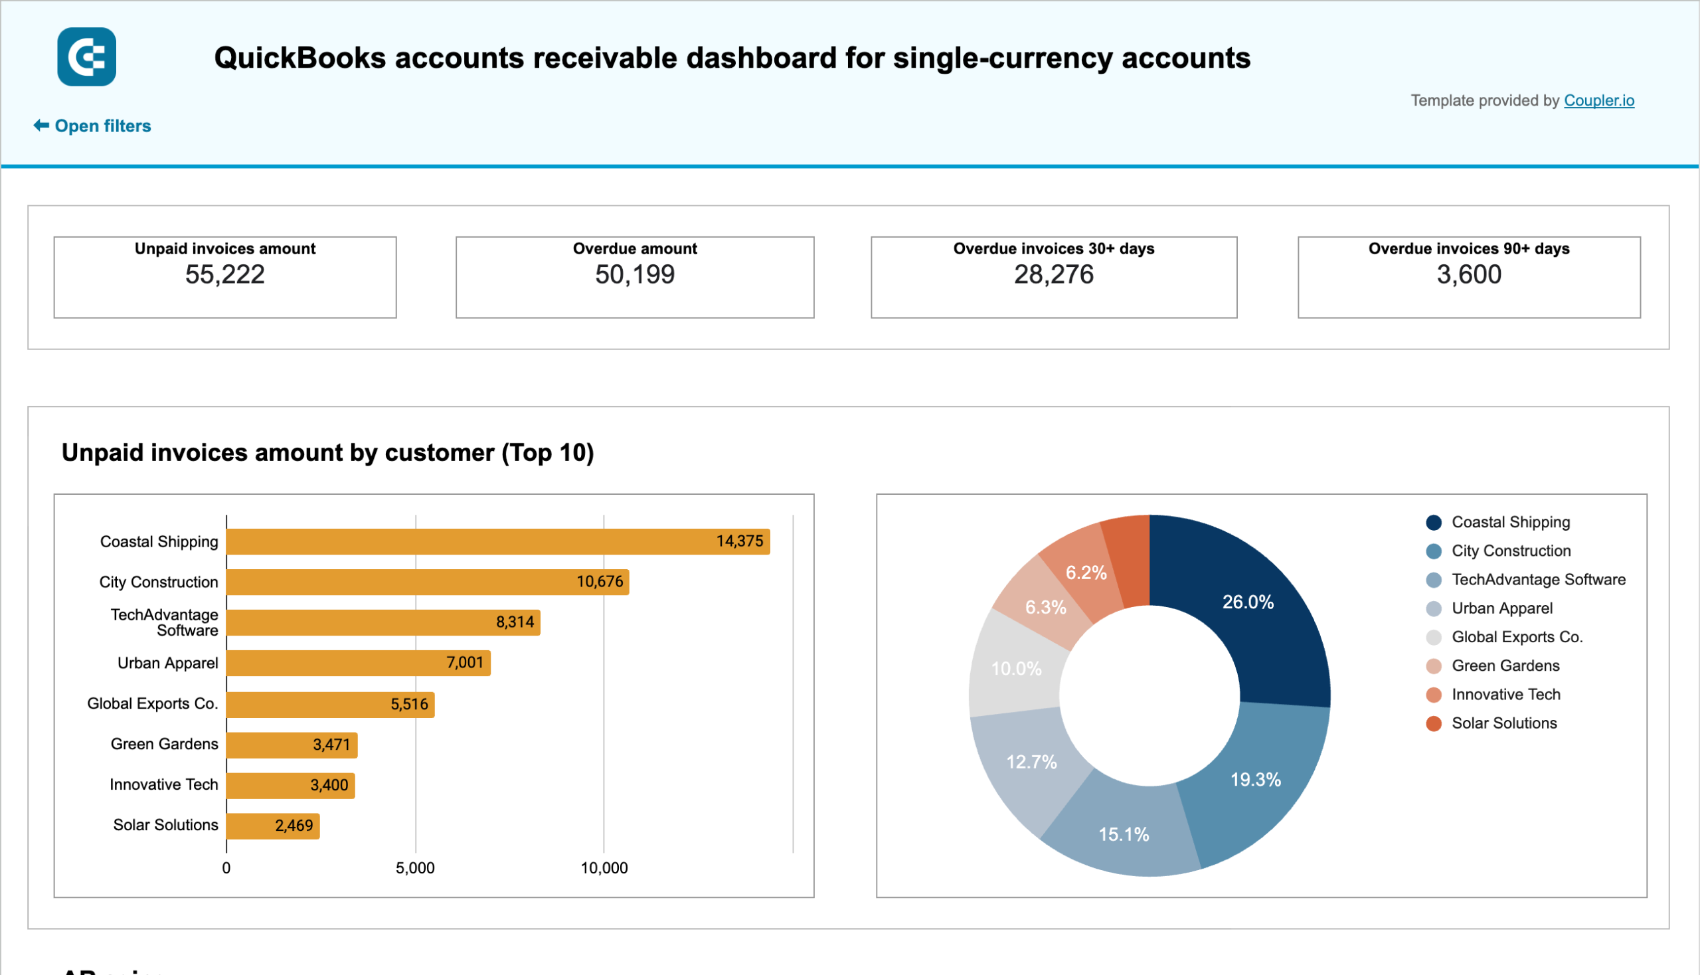Click the Innovative Tech legend color dot
The height and width of the screenshot is (975, 1700).
[1435, 695]
